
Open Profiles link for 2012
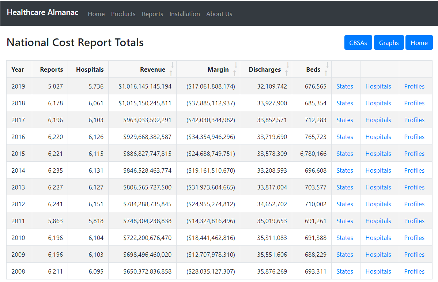click(414, 204)
